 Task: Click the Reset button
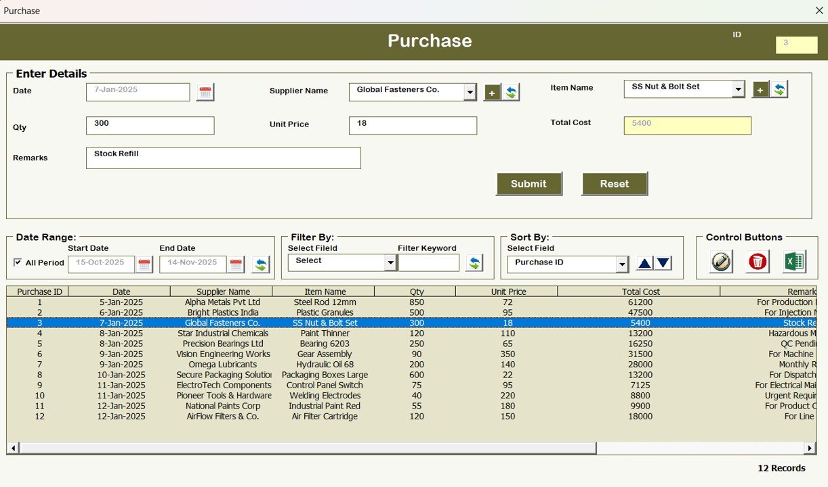pos(614,183)
